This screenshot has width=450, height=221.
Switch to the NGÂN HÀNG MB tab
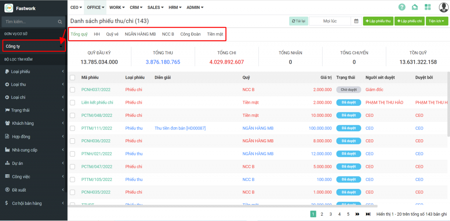pyautogui.click(x=140, y=34)
